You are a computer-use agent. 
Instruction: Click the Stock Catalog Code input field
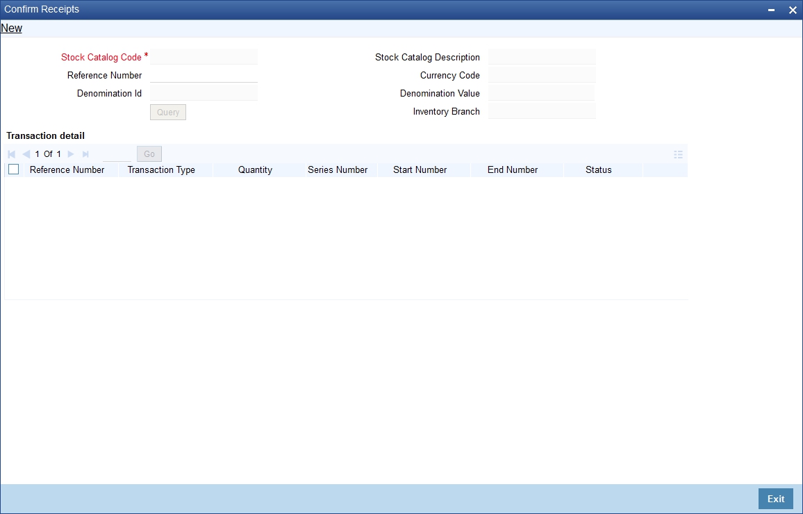coord(204,57)
